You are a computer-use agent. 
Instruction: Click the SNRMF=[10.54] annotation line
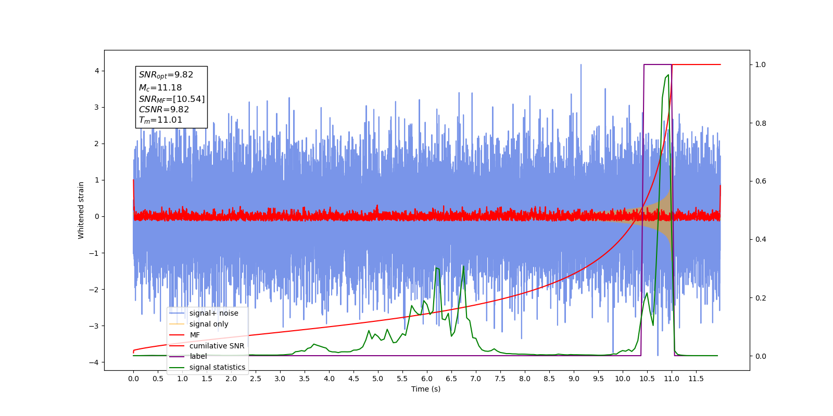coord(172,99)
